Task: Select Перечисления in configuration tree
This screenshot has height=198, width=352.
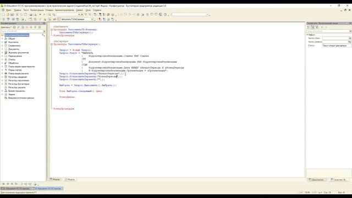Action: [15, 56]
